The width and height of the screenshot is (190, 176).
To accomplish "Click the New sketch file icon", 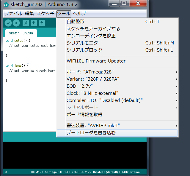I will pos(26,23).
